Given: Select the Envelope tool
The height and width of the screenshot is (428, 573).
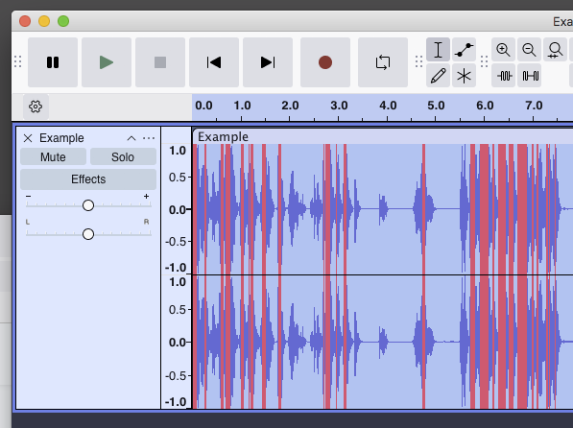Looking at the screenshot, I should pyautogui.click(x=464, y=49).
